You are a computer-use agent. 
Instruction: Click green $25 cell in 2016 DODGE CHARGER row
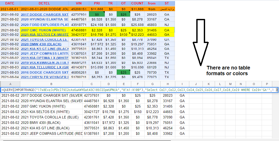(123, 73)
